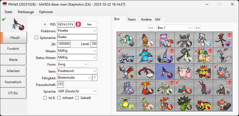Viewport: 239px width, 116px height.
Task: Open the Werkzeuge menu
Action: [x=26, y=12]
